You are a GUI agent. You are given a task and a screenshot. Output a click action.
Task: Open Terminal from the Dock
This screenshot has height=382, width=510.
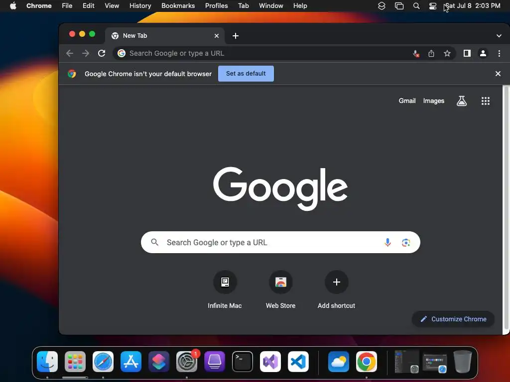point(243,362)
